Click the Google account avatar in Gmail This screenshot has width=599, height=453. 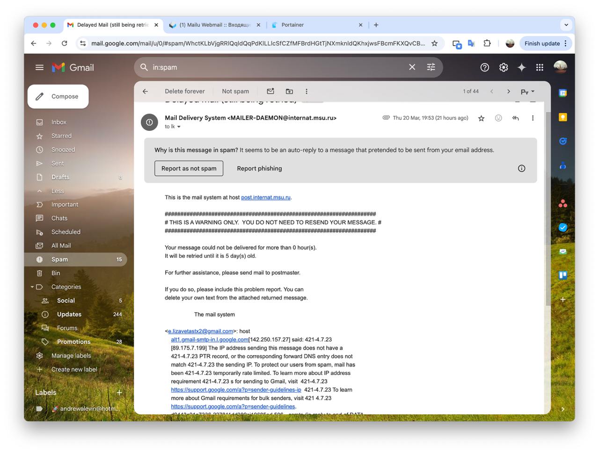click(560, 67)
